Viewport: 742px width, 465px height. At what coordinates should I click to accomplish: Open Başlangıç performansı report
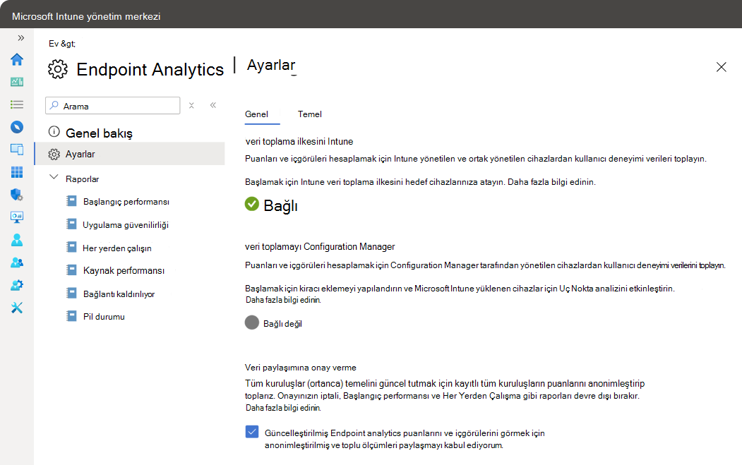coord(126,202)
